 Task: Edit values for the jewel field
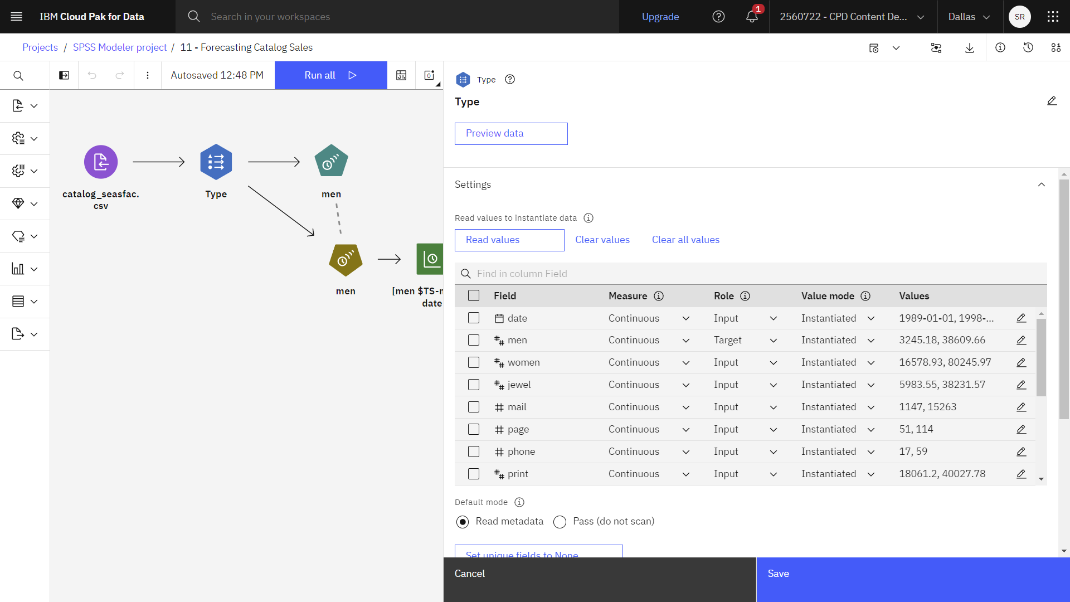1021,385
